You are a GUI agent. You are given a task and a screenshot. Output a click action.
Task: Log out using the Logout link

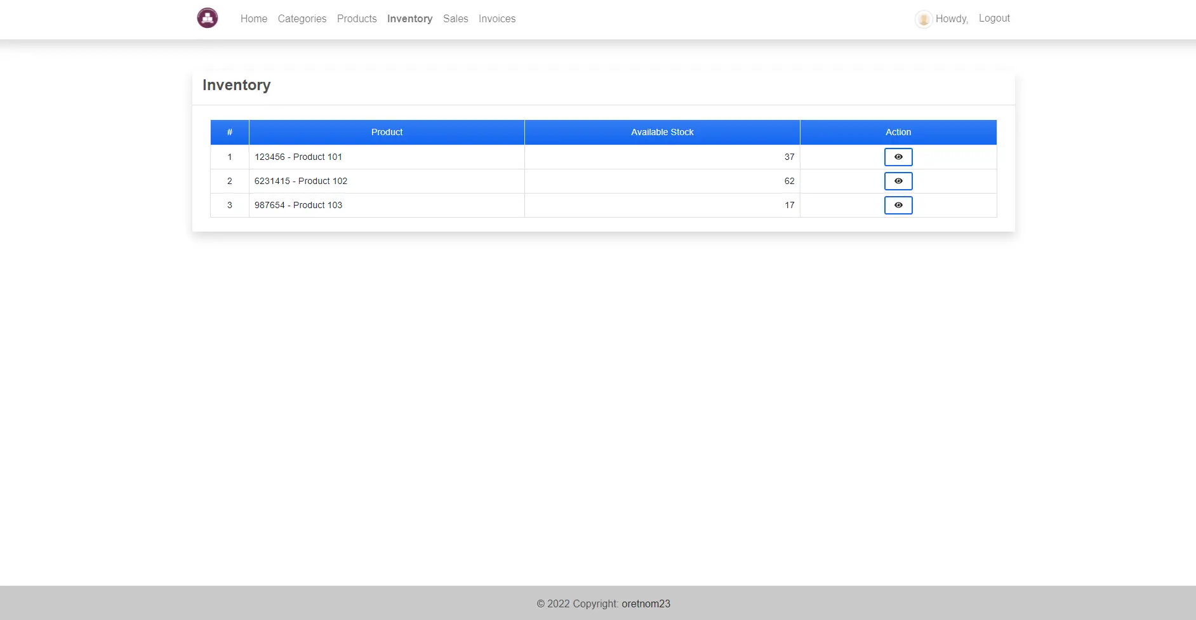(x=994, y=18)
